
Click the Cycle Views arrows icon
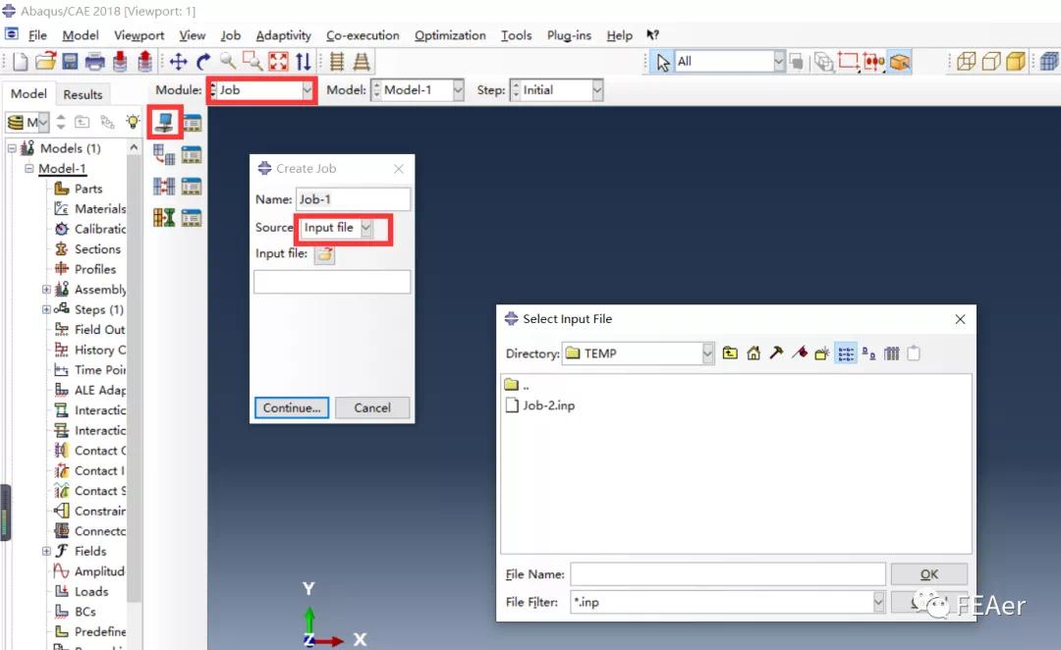[304, 62]
